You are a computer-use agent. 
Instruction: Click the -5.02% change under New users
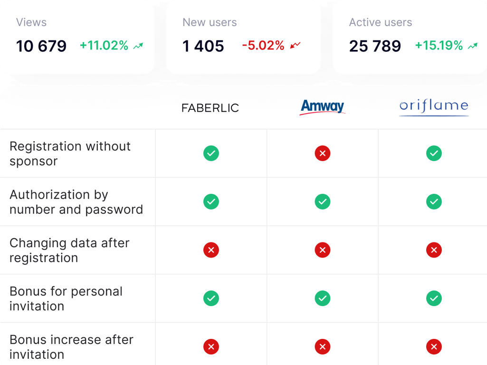263,45
